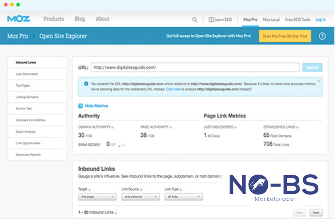Open Just-Discovered in the sidebar
The width and height of the screenshot is (336, 219).
point(37,74)
